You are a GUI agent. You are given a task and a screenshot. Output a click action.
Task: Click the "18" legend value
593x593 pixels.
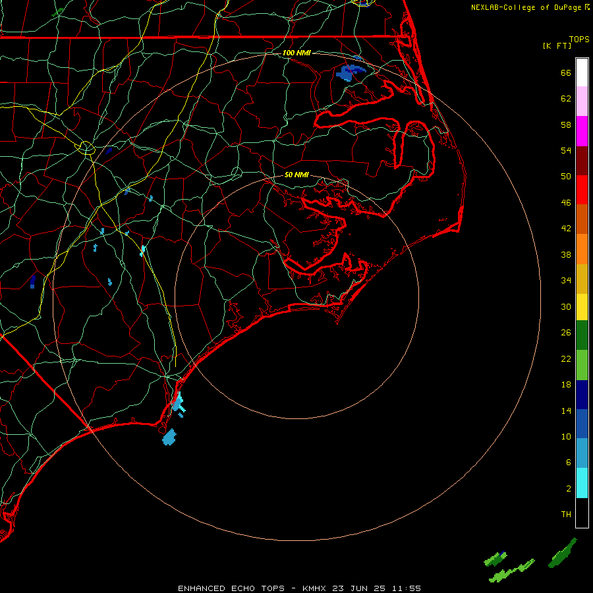pos(566,385)
